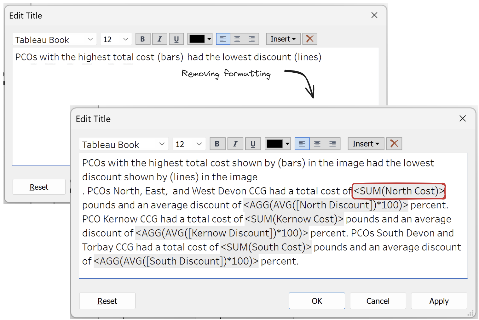Click Reset in the front Edit Title dialog
This screenshot has height=320, width=479.
click(107, 301)
